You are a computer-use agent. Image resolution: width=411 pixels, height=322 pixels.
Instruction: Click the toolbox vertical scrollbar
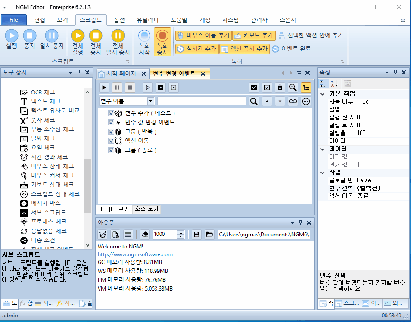click(x=88, y=186)
